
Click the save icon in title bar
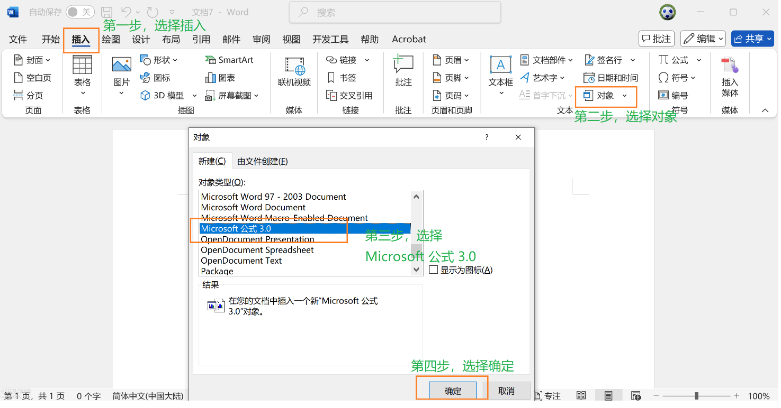point(106,12)
